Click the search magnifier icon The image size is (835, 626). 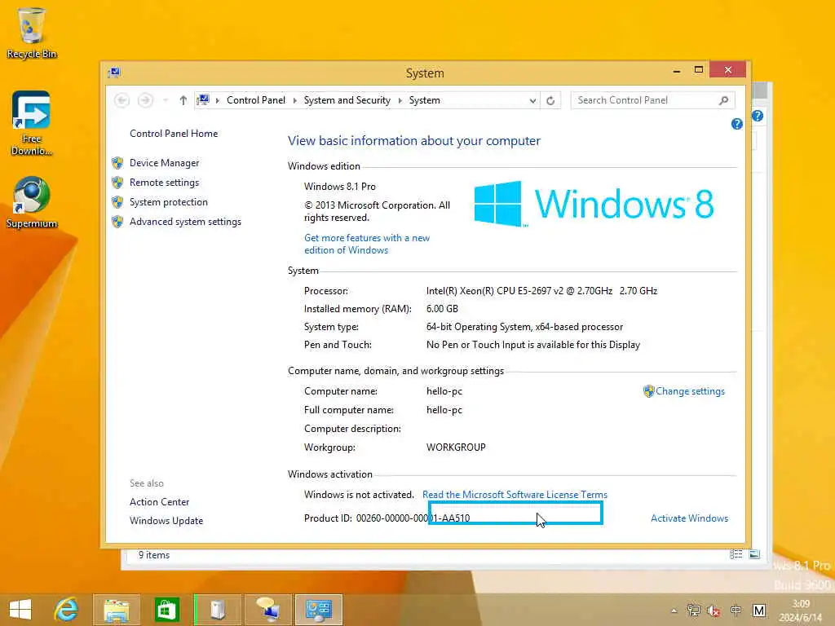tap(723, 100)
